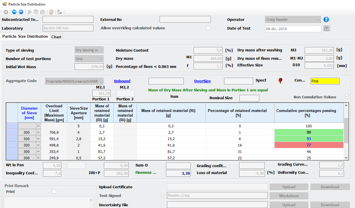Toggle the Test Signed checkbox
This screenshot has width=355, height=208.
[x=163, y=196]
